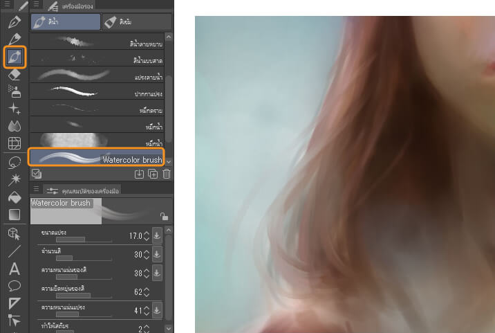Image resolution: width=495 pixels, height=333 pixels.
Task: Toggle the lock icon on Watercolor brush settings
Action: click(162, 215)
